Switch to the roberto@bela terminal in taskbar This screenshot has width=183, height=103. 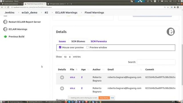click(54, 102)
